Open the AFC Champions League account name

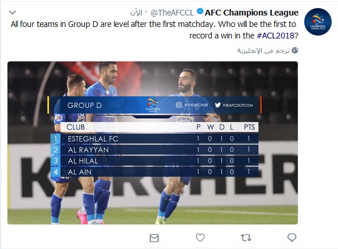(x=251, y=13)
